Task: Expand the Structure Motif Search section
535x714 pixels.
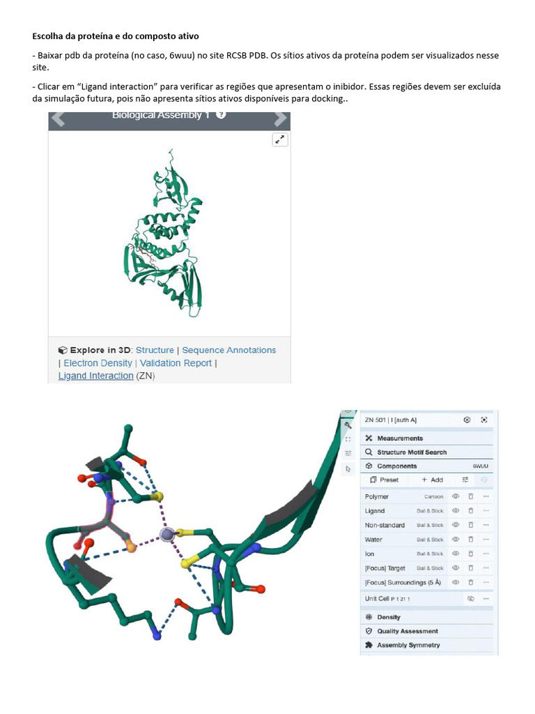Action: tap(427, 452)
